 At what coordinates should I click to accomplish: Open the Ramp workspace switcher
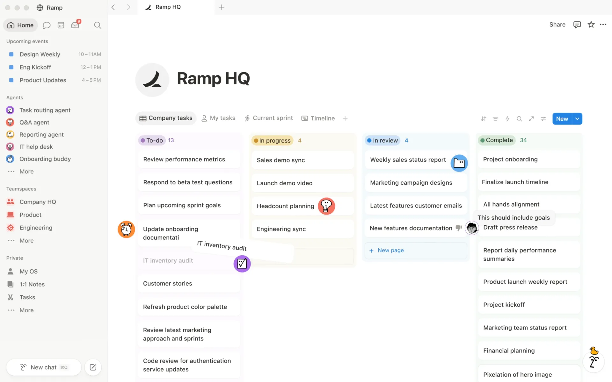(x=50, y=8)
